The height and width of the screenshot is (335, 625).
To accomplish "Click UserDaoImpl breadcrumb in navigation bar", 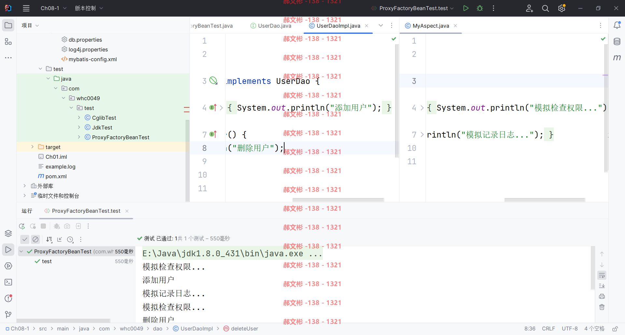I will click(x=193, y=329).
